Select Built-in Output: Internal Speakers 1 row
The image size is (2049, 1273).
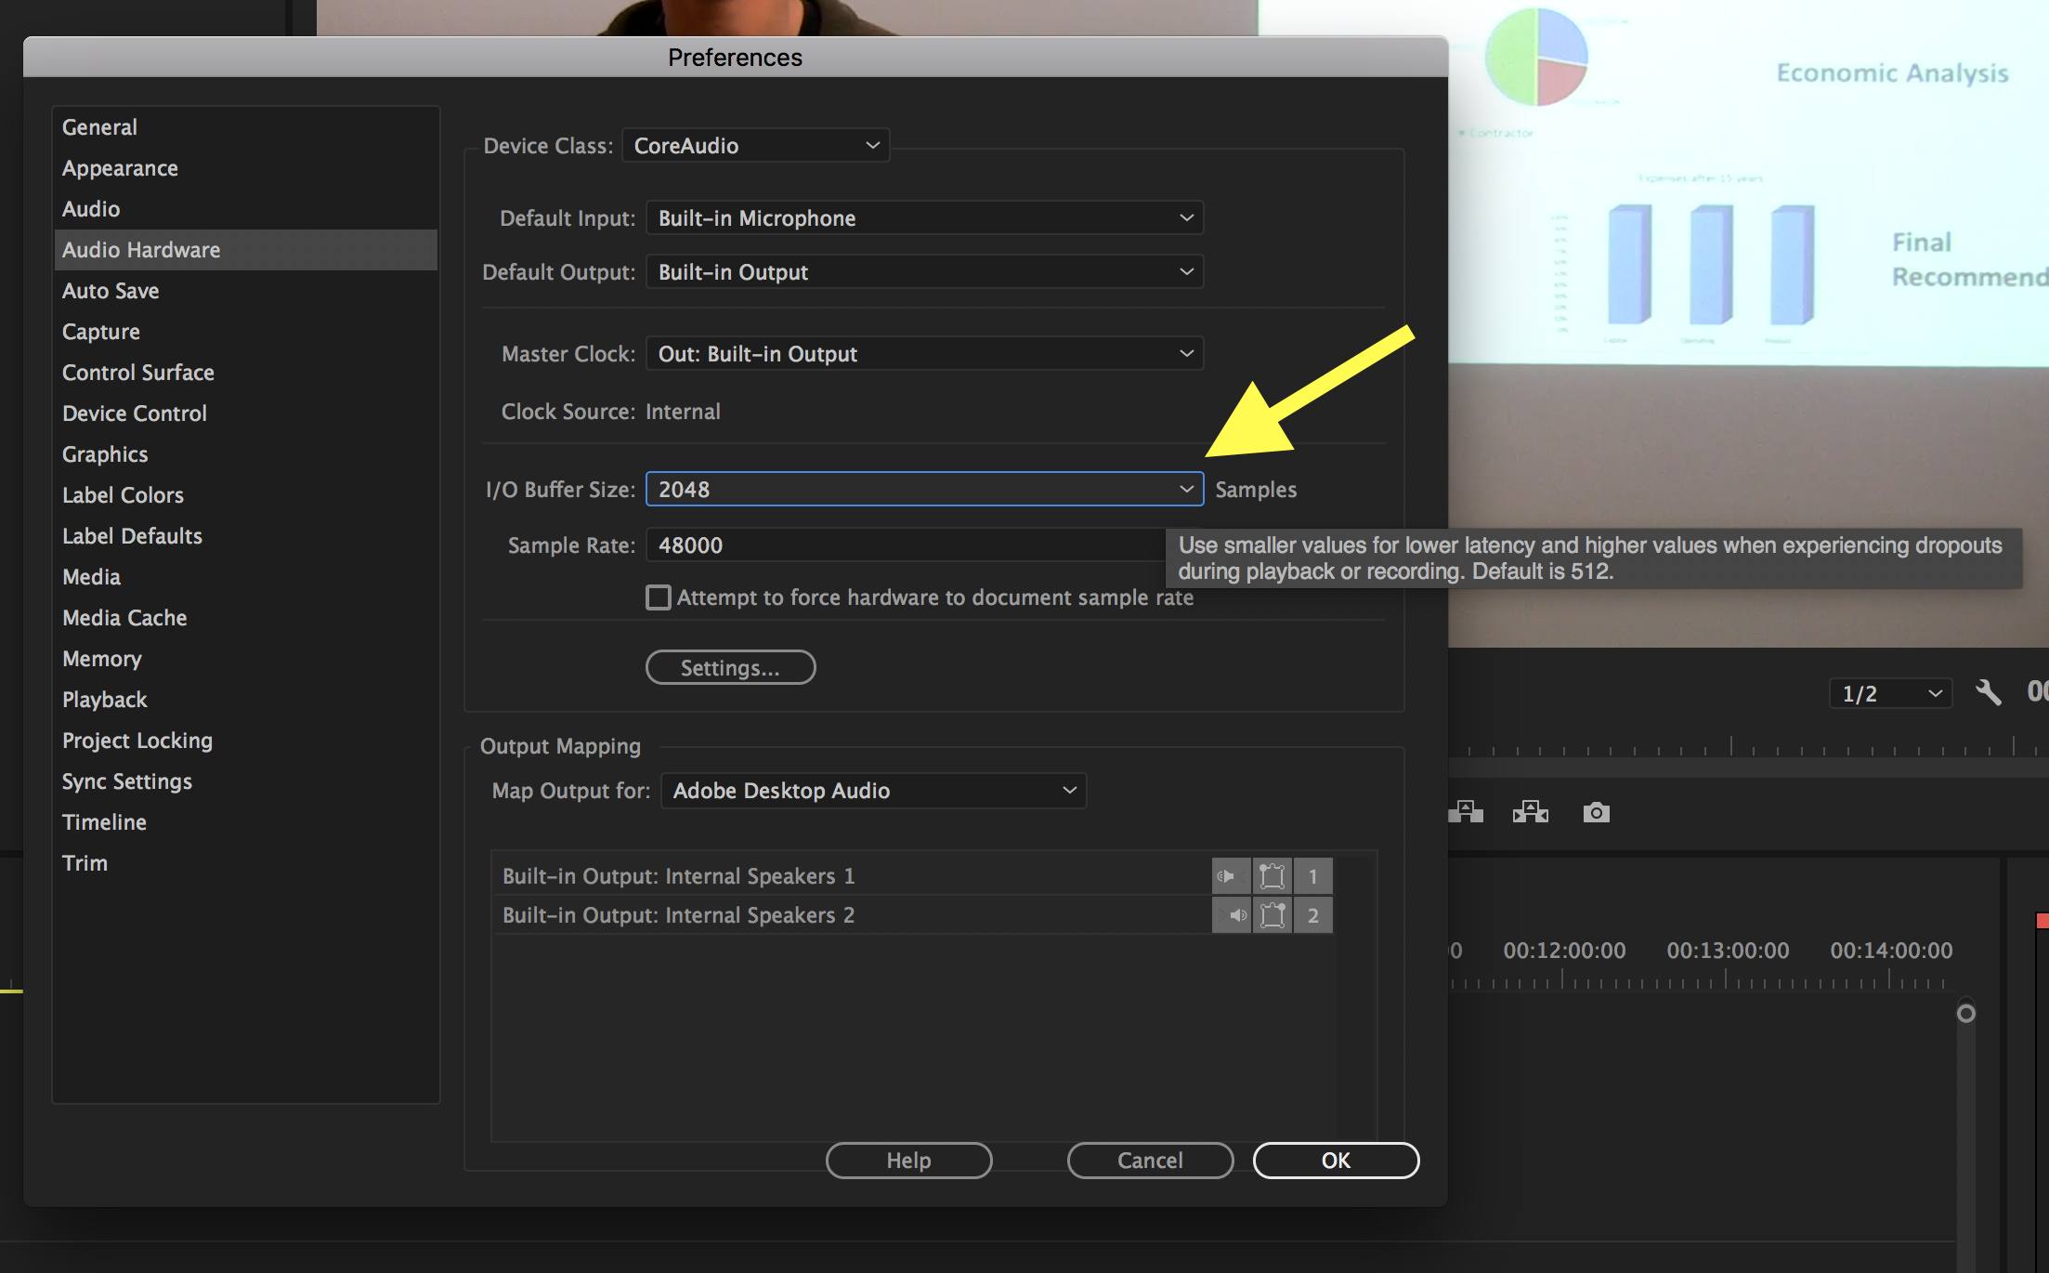click(x=850, y=876)
